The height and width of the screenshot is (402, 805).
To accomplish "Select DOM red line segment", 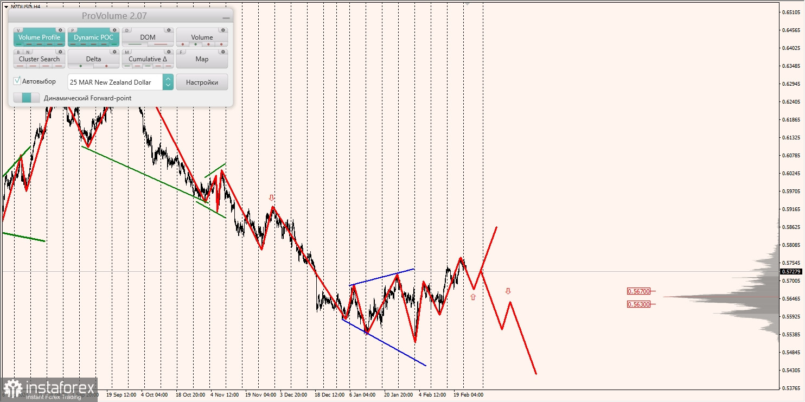I will coord(161,44).
